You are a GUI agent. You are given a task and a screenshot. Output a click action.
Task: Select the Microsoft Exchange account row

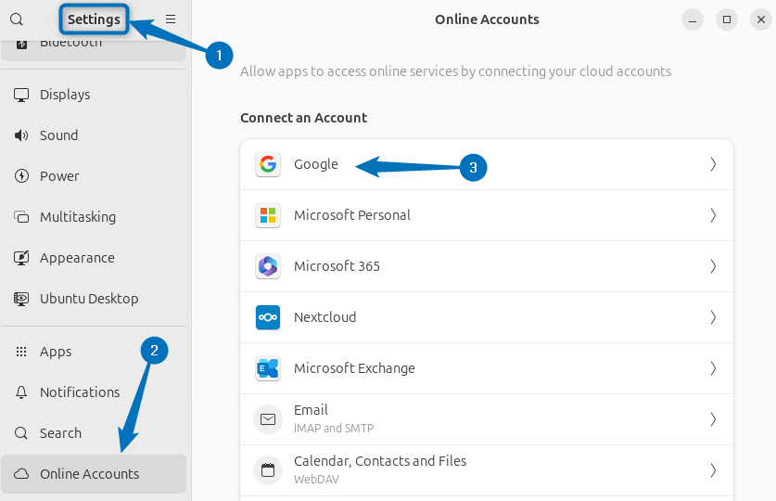coord(487,368)
